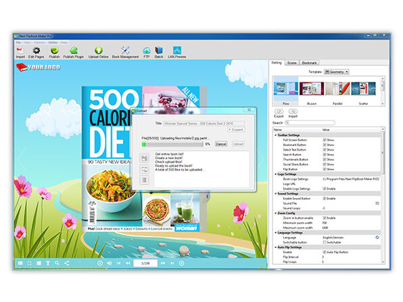Uncheck Select Text Button Show checkbox
The height and width of the screenshot is (302, 403).
[x=325, y=150]
